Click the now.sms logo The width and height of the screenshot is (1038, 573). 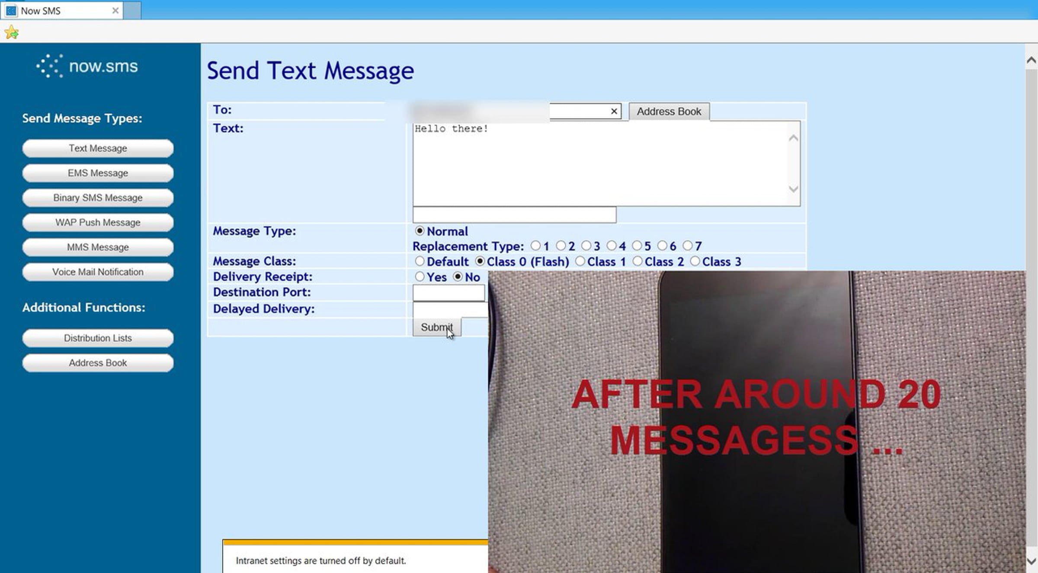click(87, 66)
